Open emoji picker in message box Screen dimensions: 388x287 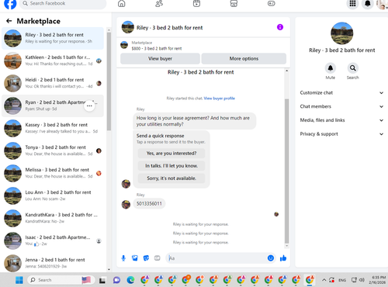click(x=271, y=258)
